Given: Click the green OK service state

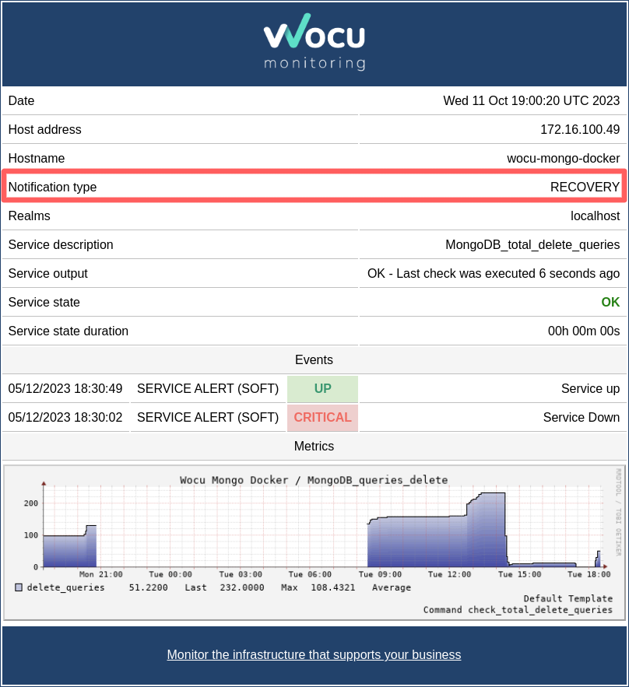Looking at the screenshot, I should tap(610, 303).
